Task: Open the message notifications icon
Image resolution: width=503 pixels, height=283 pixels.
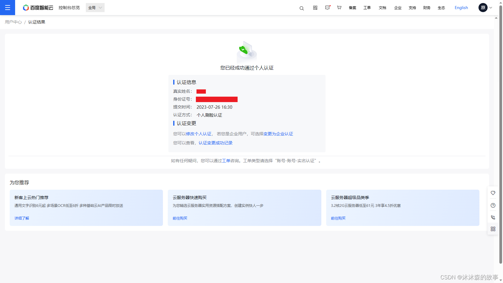Action: pos(327,8)
